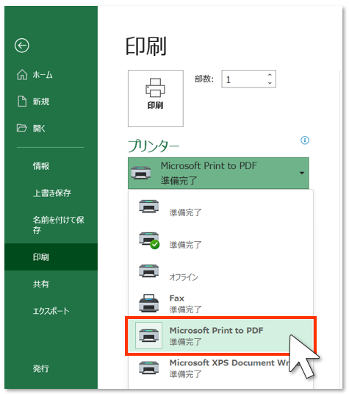The image size is (349, 394).
Task: Click the 部数 copies number field
Action: [x=248, y=79]
